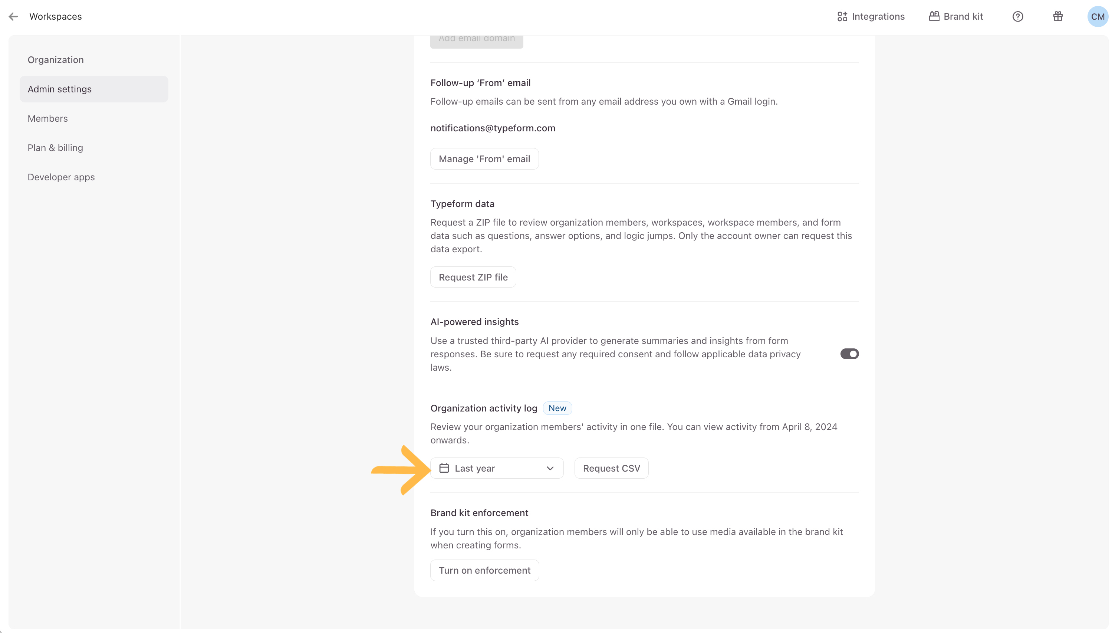This screenshot has width=1112, height=633.
Task: Go to Members in the sidebar
Action: 48,119
